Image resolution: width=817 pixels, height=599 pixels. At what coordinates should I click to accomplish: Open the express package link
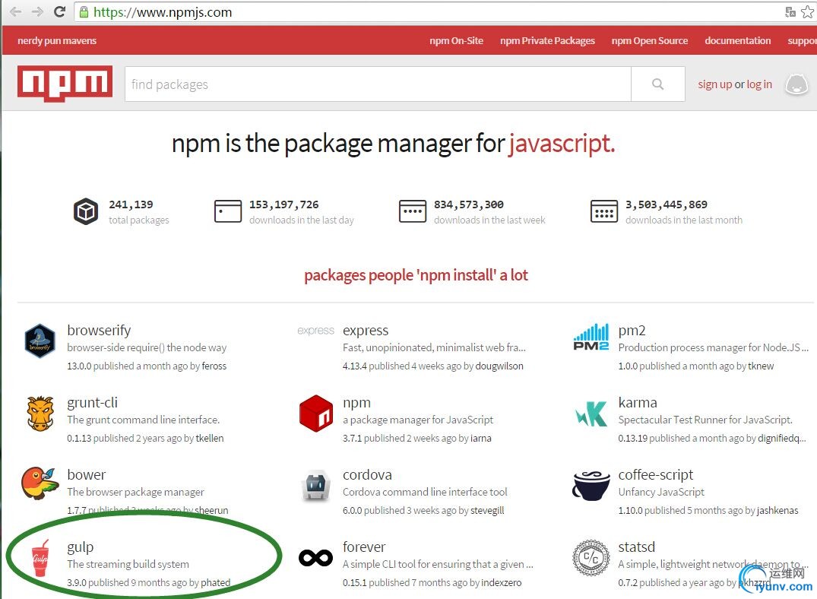[x=366, y=331]
